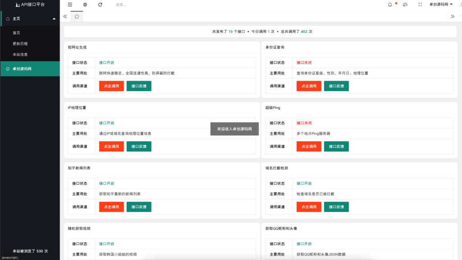The height and width of the screenshot is (260, 462).
Task: Open the website globe icon in the header
Action: pos(85,5)
